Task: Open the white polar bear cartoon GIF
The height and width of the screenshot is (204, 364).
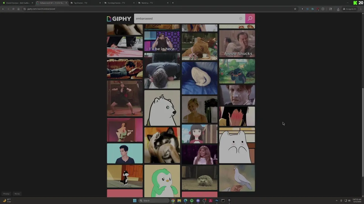Action: point(162,108)
